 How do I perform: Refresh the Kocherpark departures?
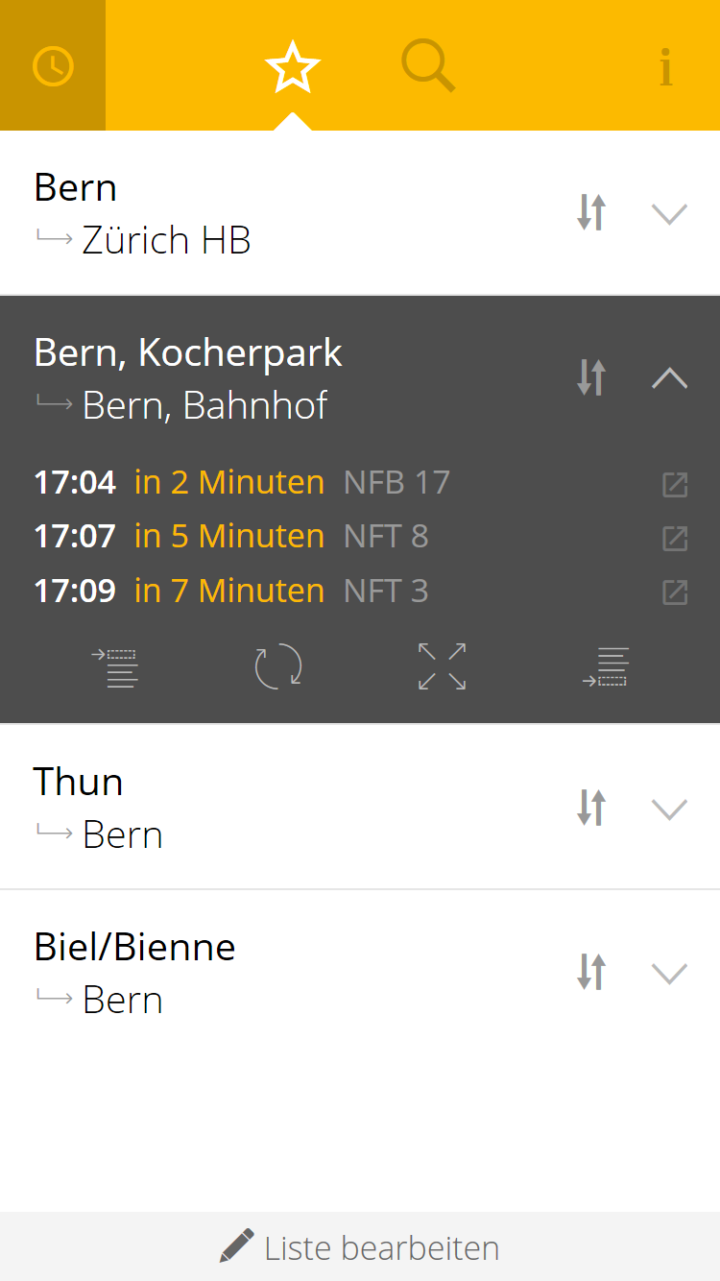click(x=278, y=666)
